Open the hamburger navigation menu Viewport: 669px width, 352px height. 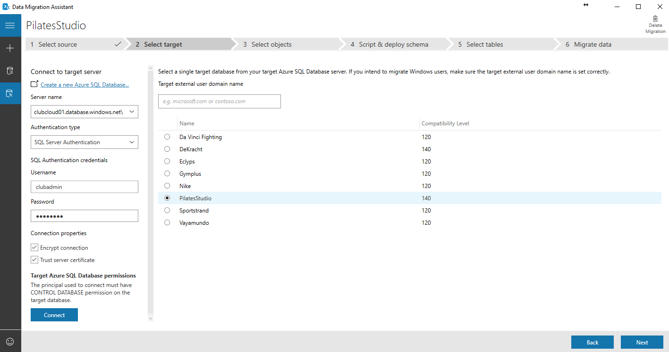click(10, 25)
